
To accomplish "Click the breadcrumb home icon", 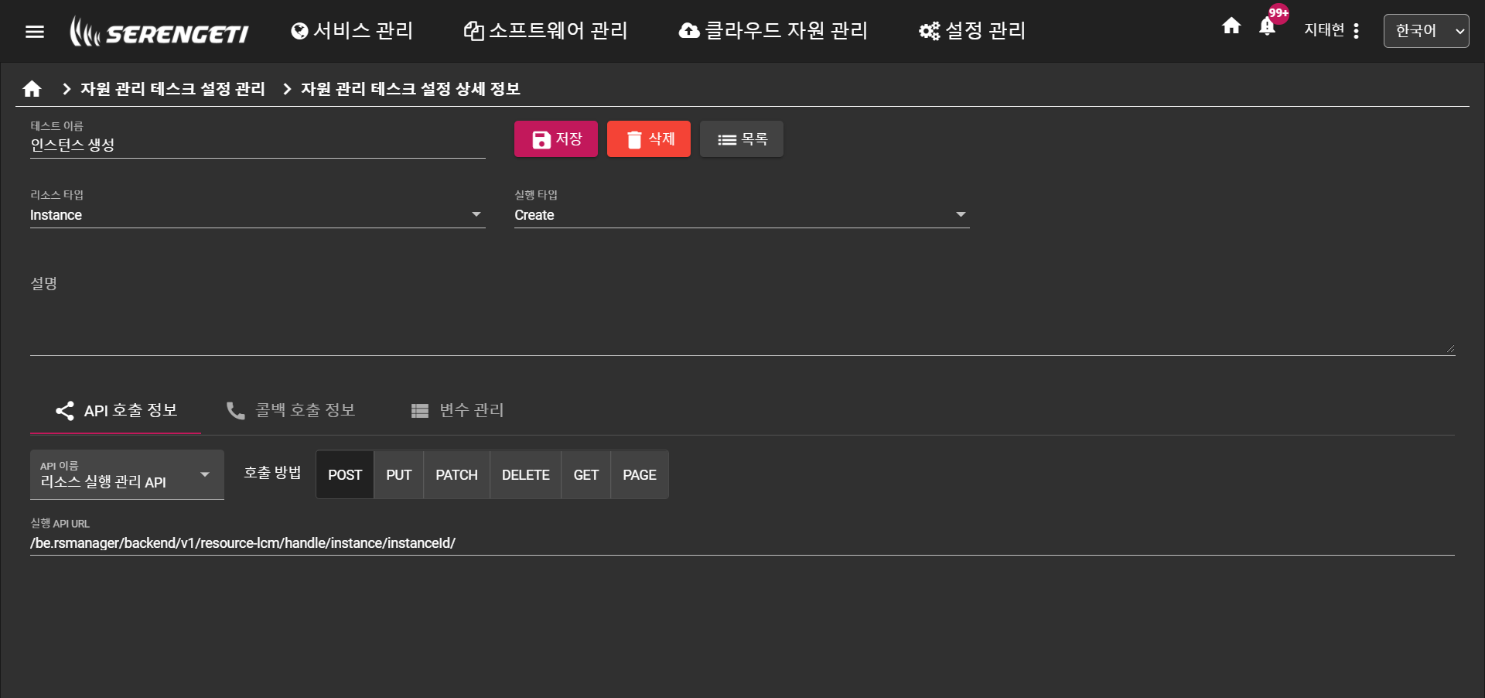I will 32,89.
